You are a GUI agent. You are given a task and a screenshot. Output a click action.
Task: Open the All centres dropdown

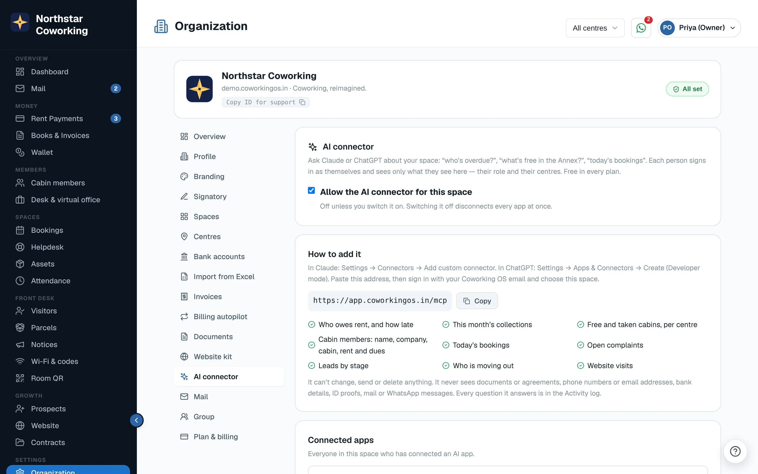coord(595,28)
